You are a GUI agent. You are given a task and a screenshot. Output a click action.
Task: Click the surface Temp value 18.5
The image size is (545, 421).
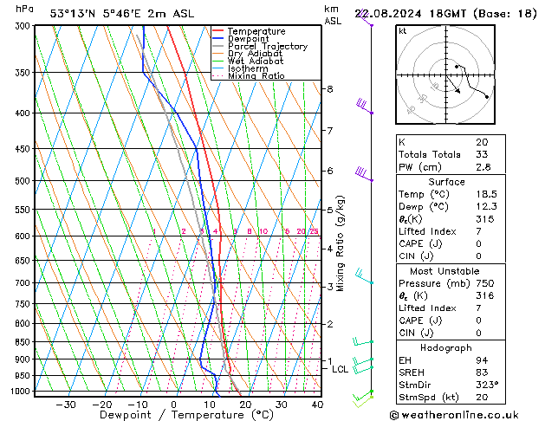[486, 194]
